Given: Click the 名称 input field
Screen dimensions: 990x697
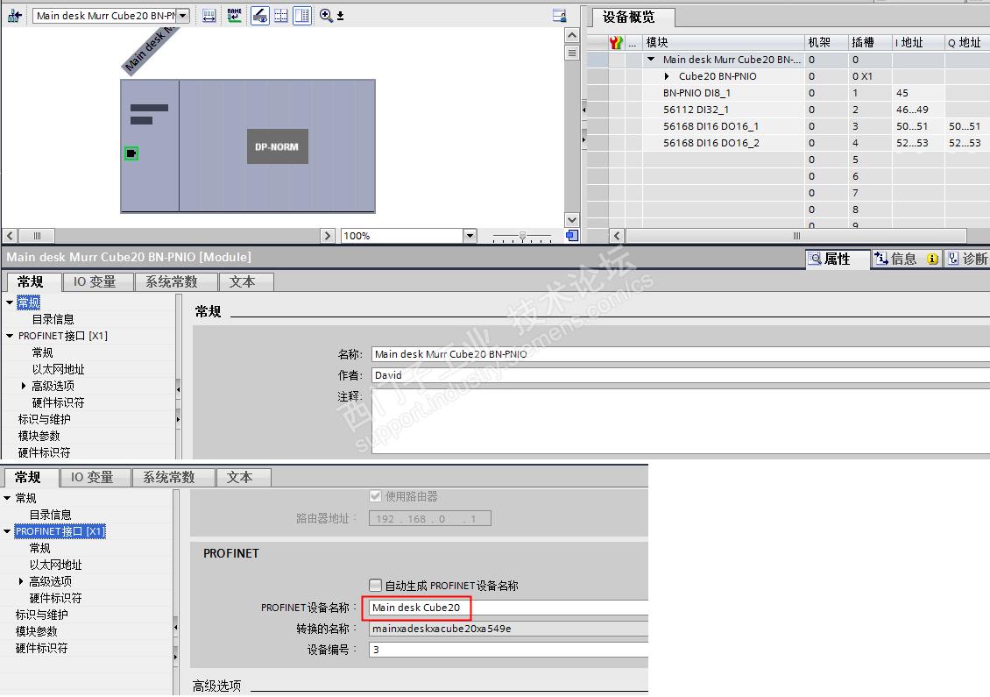Looking at the screenshot, I should (681, 354).
